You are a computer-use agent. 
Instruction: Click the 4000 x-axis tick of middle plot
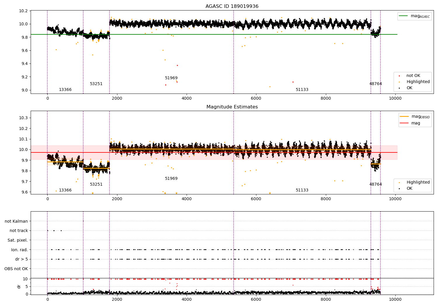(x=187, y=199)
